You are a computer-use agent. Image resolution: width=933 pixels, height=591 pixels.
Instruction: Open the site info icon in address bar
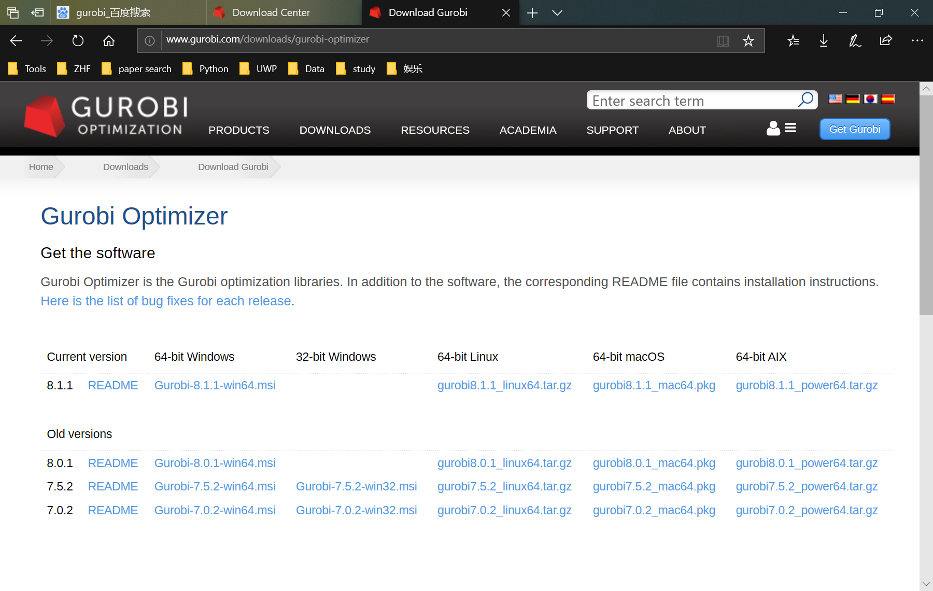point(149,40)
